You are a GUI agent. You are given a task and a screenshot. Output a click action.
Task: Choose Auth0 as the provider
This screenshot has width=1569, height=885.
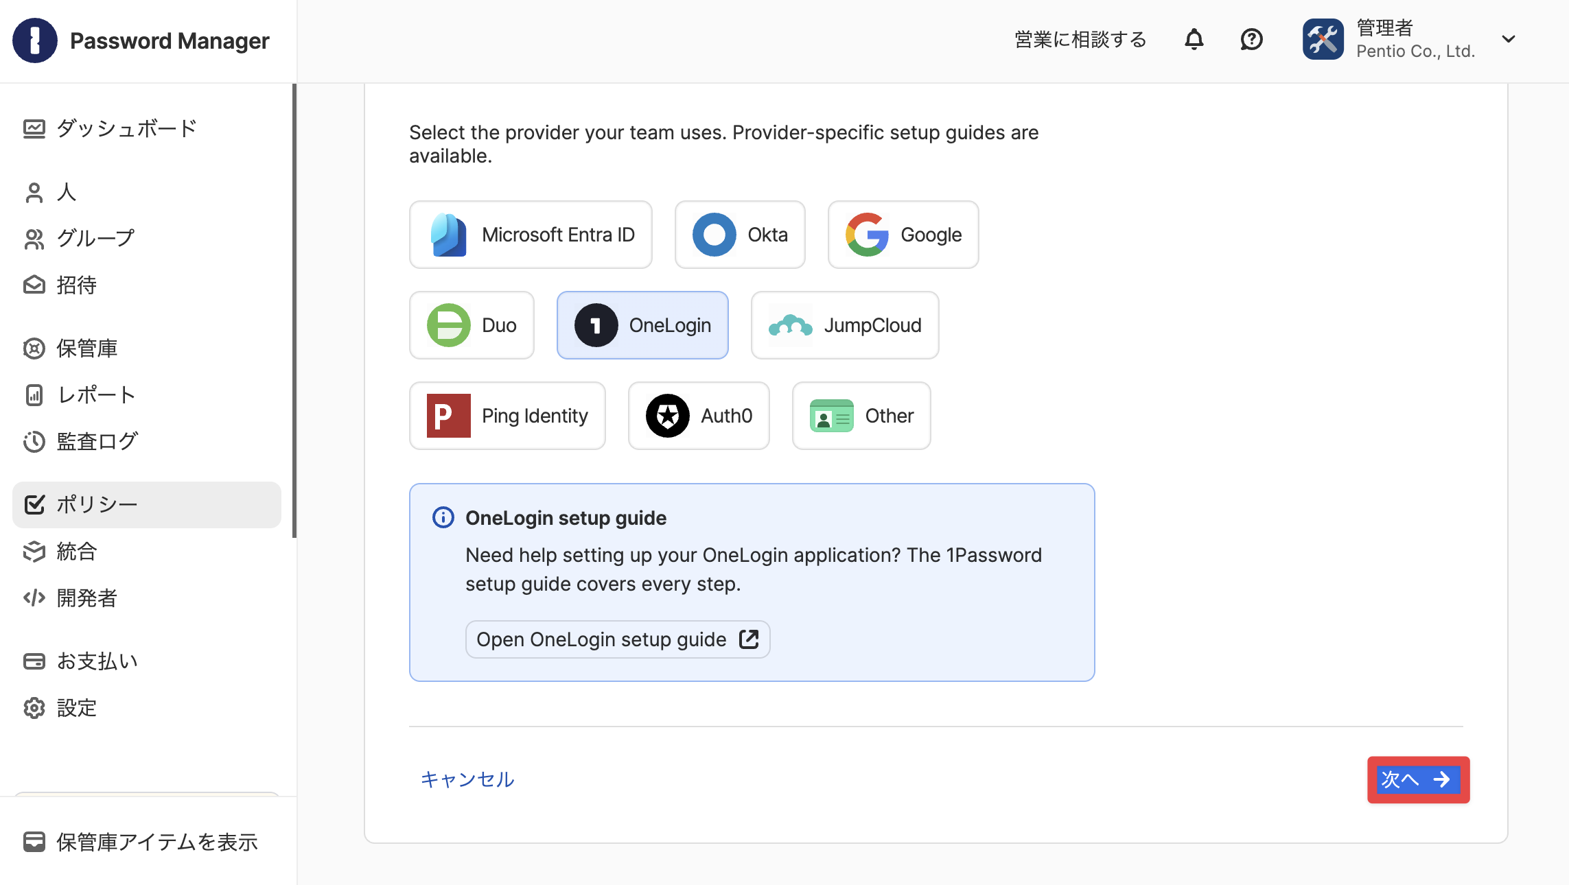(x=699, y=416)
